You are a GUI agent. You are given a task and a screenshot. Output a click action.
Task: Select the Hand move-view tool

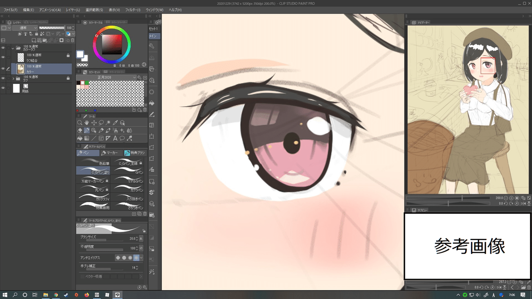pos(86,123)
